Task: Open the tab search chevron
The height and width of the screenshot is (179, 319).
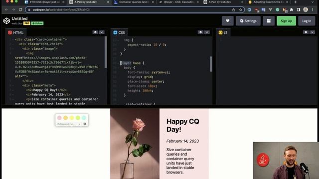Action: pos(313,2)
